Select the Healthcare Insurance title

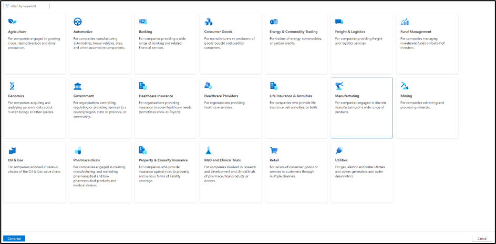pyautogui.click(x=156, y=96)
